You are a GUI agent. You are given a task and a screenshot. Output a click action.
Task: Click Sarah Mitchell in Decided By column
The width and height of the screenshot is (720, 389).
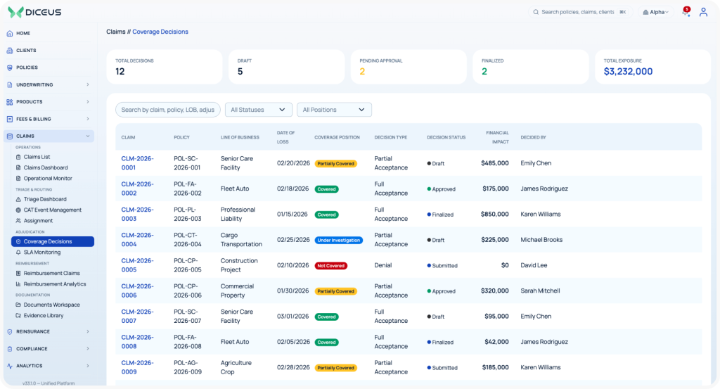tap(540, 291)
